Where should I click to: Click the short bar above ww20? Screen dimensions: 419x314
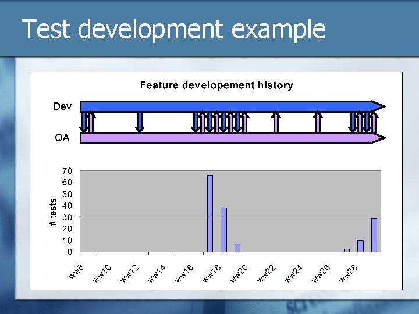tap(237, 248)
